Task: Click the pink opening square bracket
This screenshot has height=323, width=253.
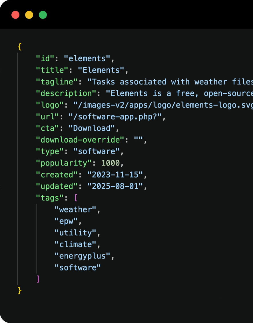Action: pos(76,198)
